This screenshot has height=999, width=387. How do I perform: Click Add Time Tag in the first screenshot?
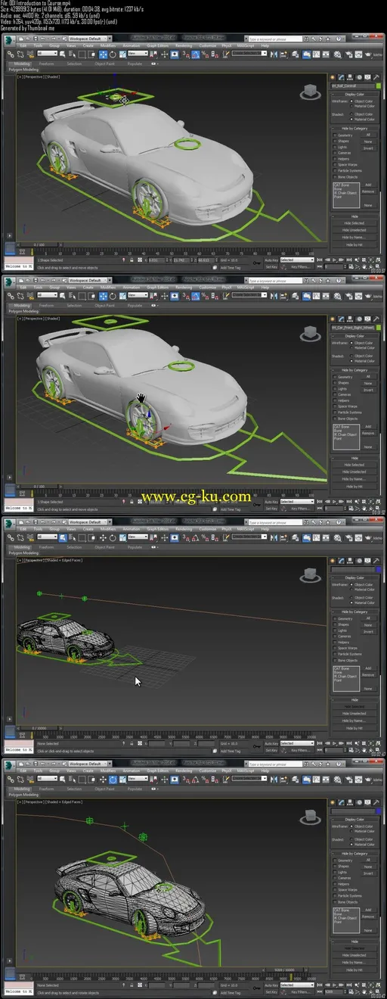point(231,267)
